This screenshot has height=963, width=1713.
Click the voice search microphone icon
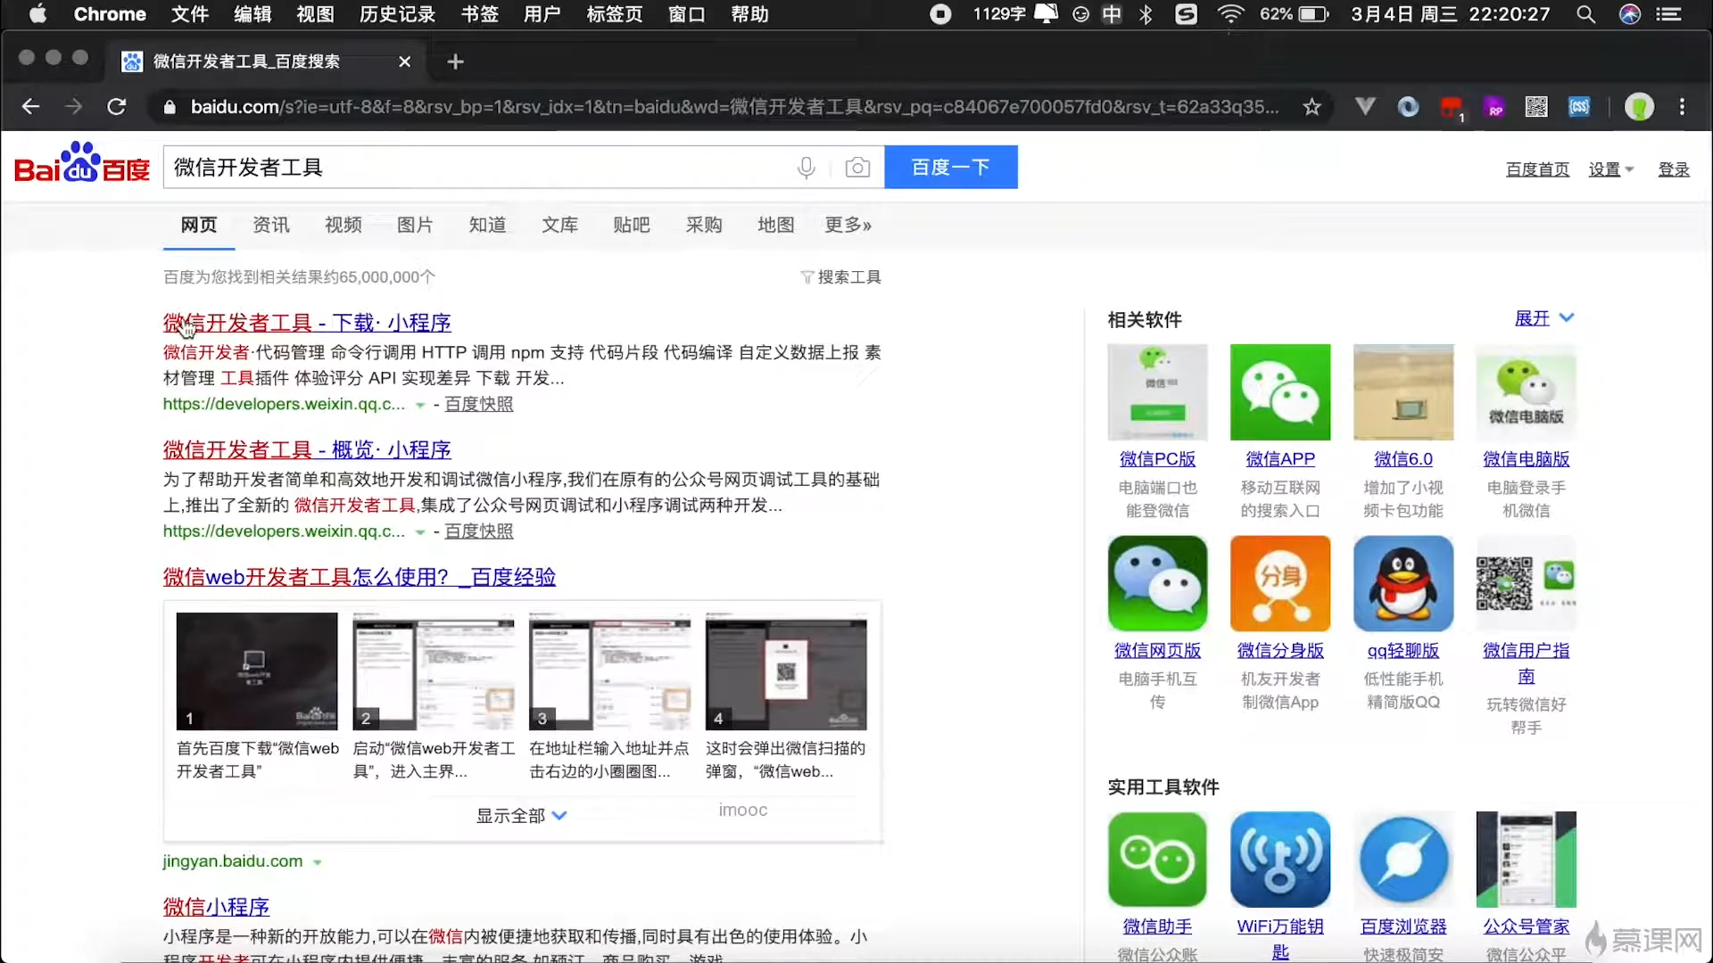point(806,168)
